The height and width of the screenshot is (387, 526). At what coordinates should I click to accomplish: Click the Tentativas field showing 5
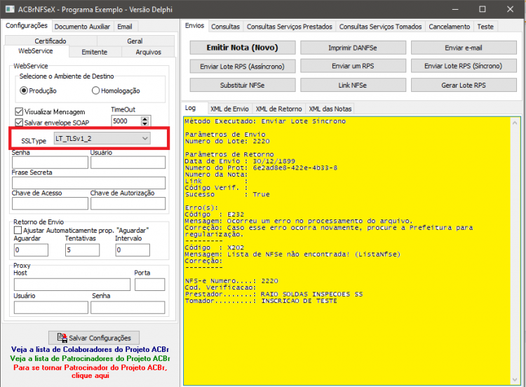pos(83,250)
